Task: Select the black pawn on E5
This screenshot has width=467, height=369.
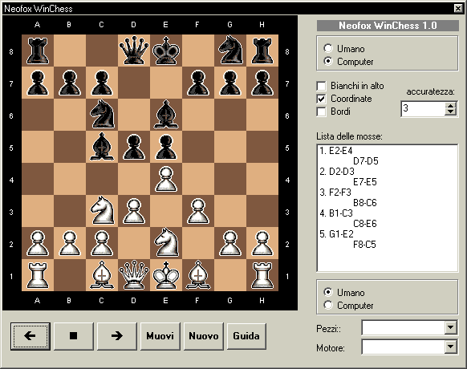Action: pos(166,147)
